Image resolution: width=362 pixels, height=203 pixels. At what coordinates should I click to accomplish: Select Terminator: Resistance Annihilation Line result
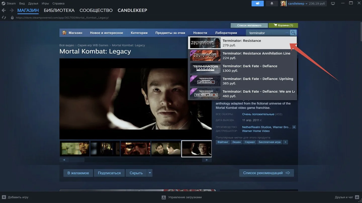(242, 56)
